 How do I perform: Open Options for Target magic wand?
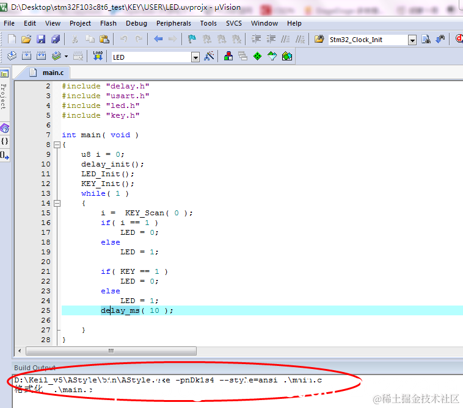click(209, 55)
